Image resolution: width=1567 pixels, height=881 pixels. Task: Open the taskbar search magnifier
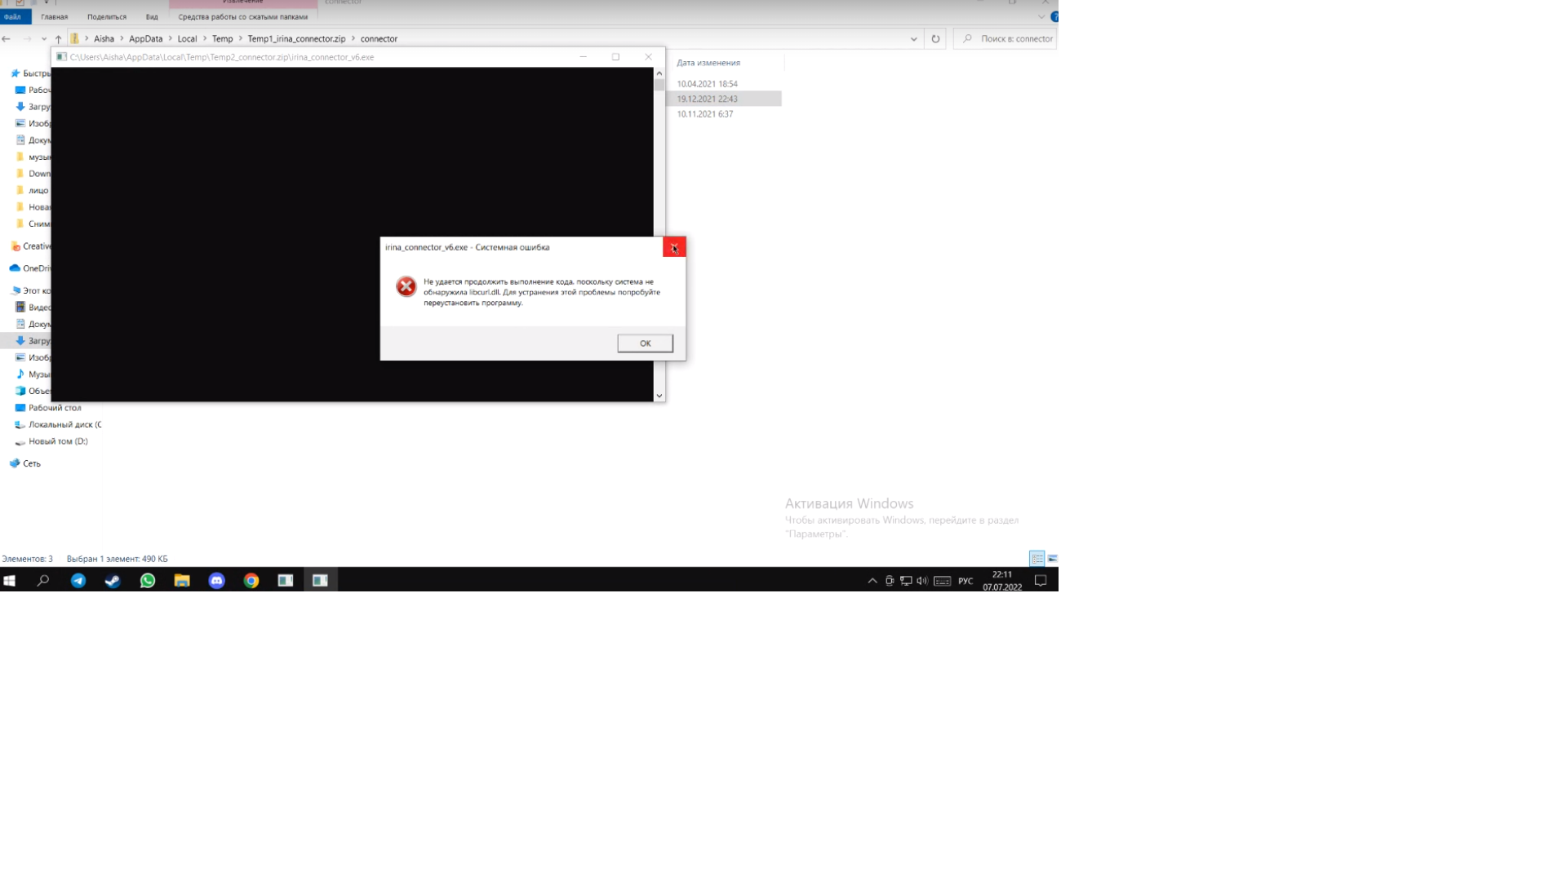(x=43, y=581)
